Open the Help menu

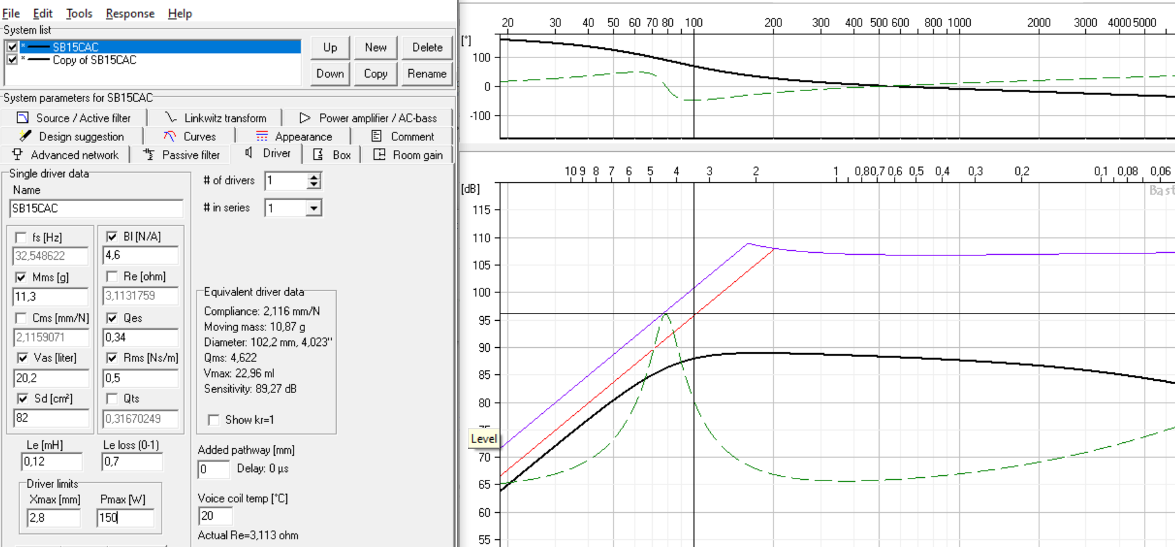click(x=180, y=13)
